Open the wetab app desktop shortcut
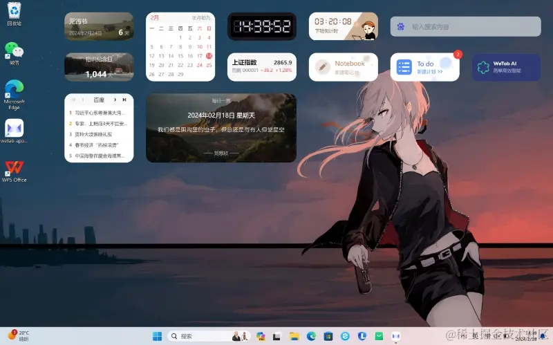Image resolution: width=553 pixels, height=345 pixels. pyautogui.click(x=14, y=131)
